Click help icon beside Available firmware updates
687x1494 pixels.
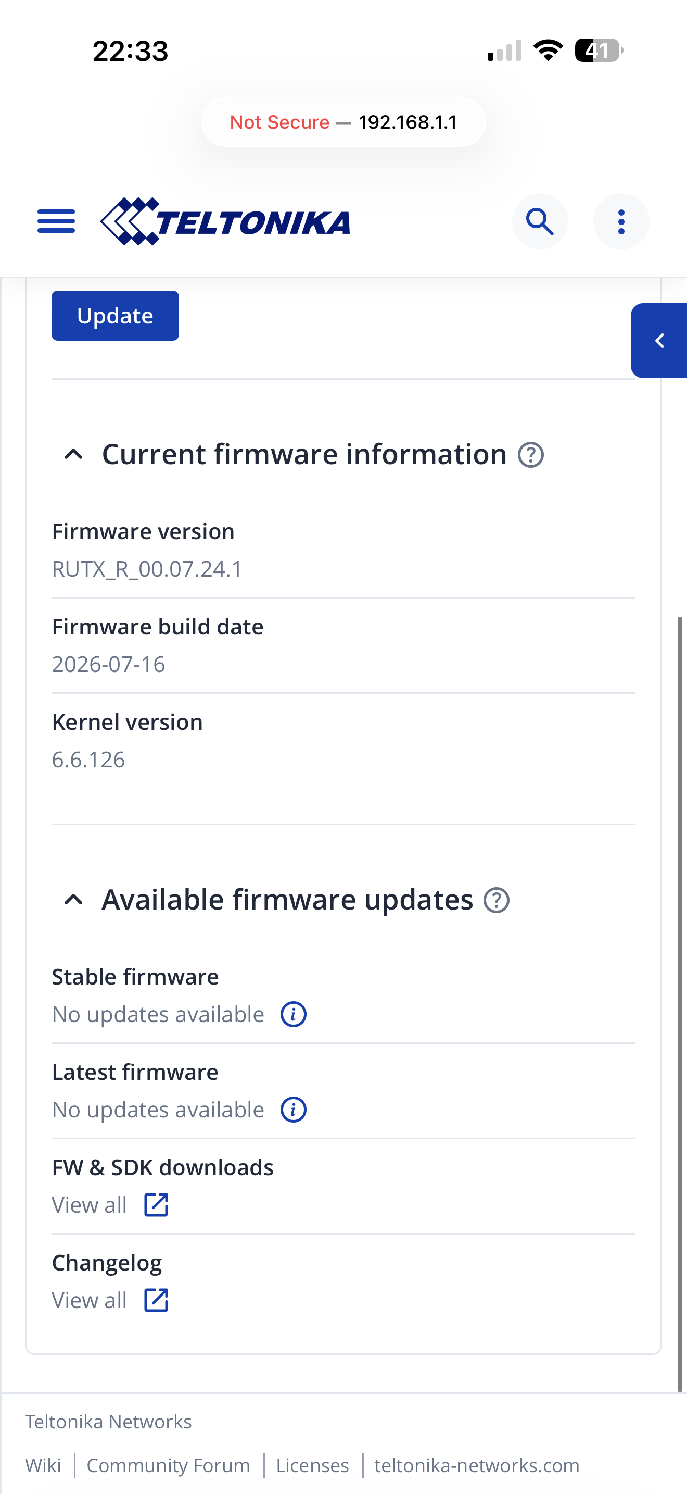(x=497, y=900)
